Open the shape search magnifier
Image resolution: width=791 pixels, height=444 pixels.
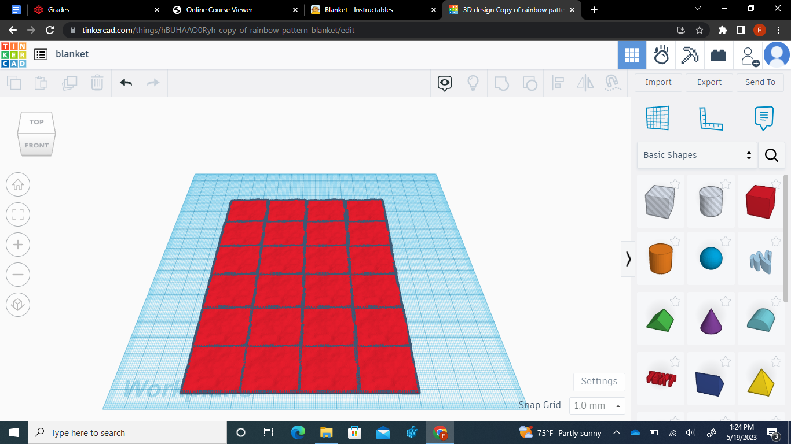[x=771, y=155]
